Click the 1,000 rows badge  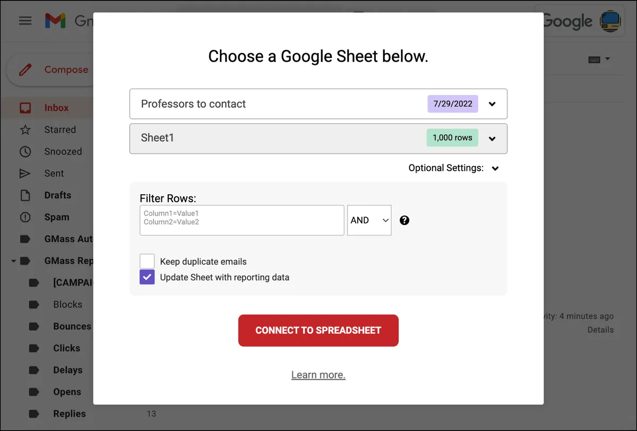point(452,137)
